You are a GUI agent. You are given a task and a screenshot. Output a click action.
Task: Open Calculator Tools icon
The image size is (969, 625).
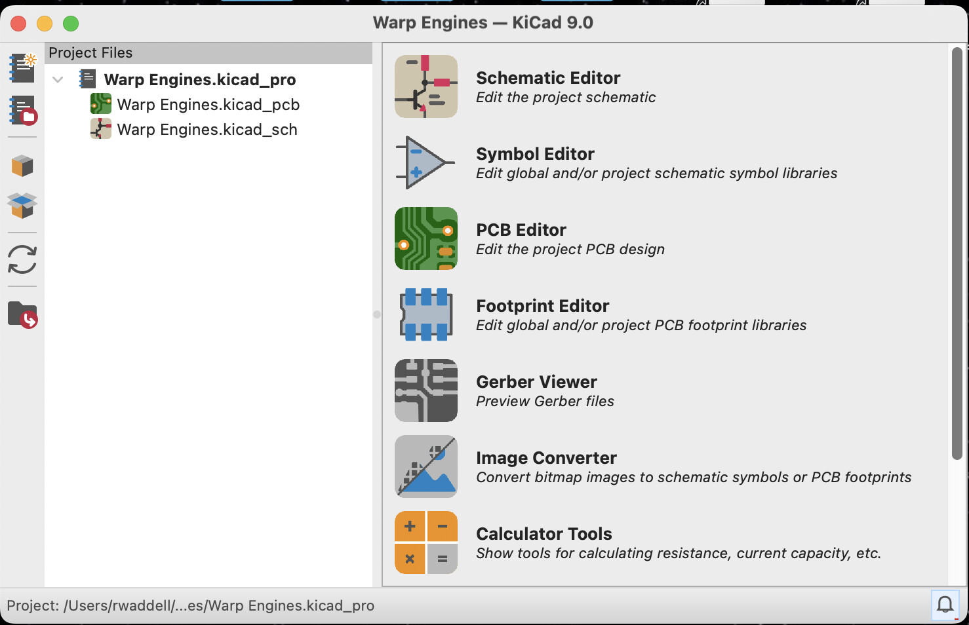(x=426, y=542)
